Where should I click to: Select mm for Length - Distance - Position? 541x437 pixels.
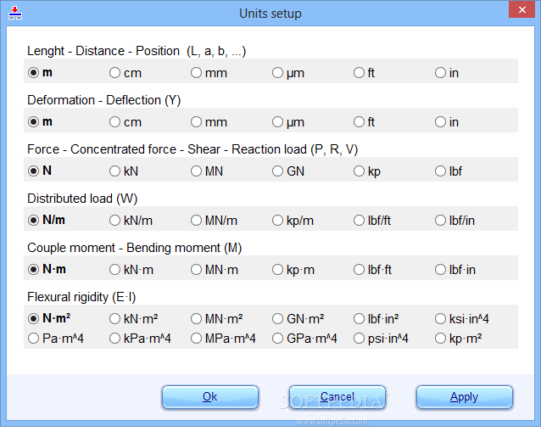tap(209, 73)
